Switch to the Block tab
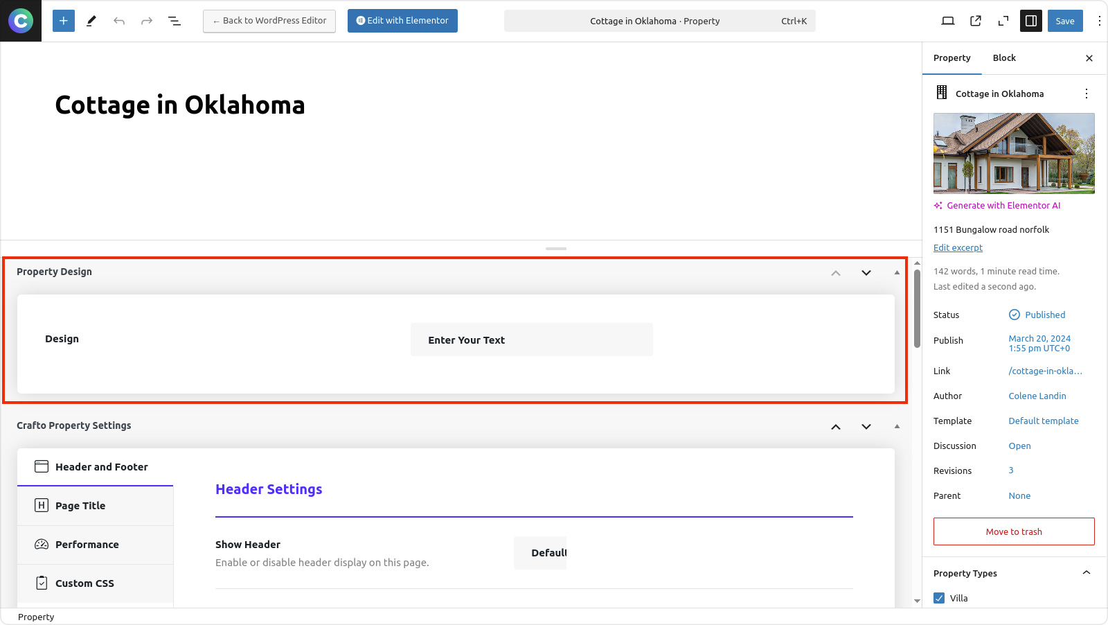1108x625 pixels. tap(1004, 58)
